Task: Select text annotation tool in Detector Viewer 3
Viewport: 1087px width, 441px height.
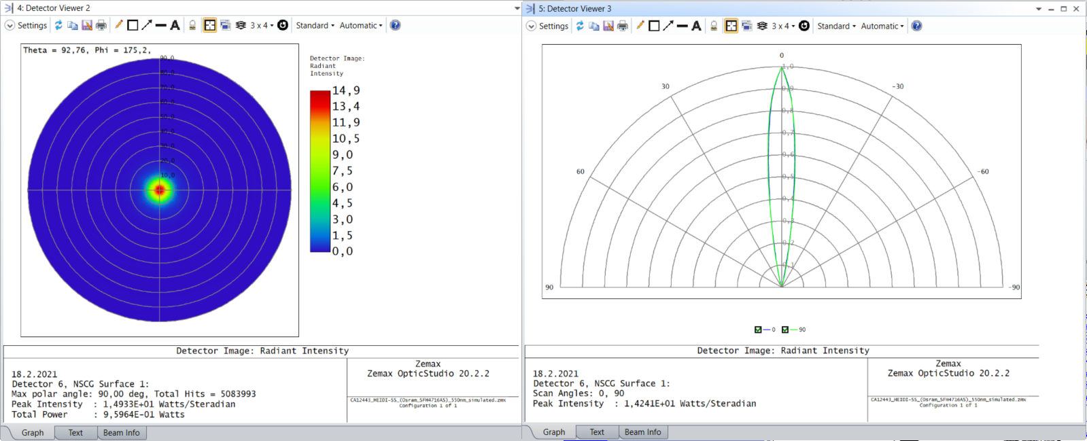Action: pos(697,26)
